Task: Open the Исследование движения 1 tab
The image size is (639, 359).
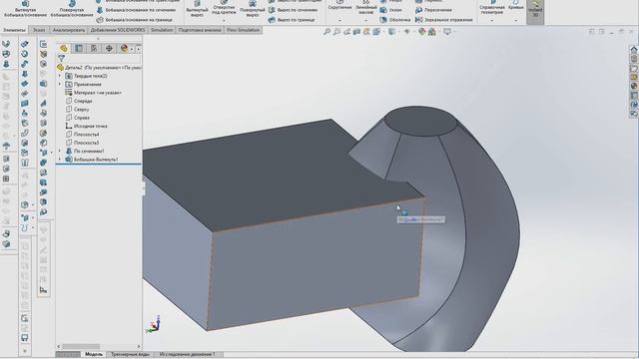Action: tap(187, 355)
